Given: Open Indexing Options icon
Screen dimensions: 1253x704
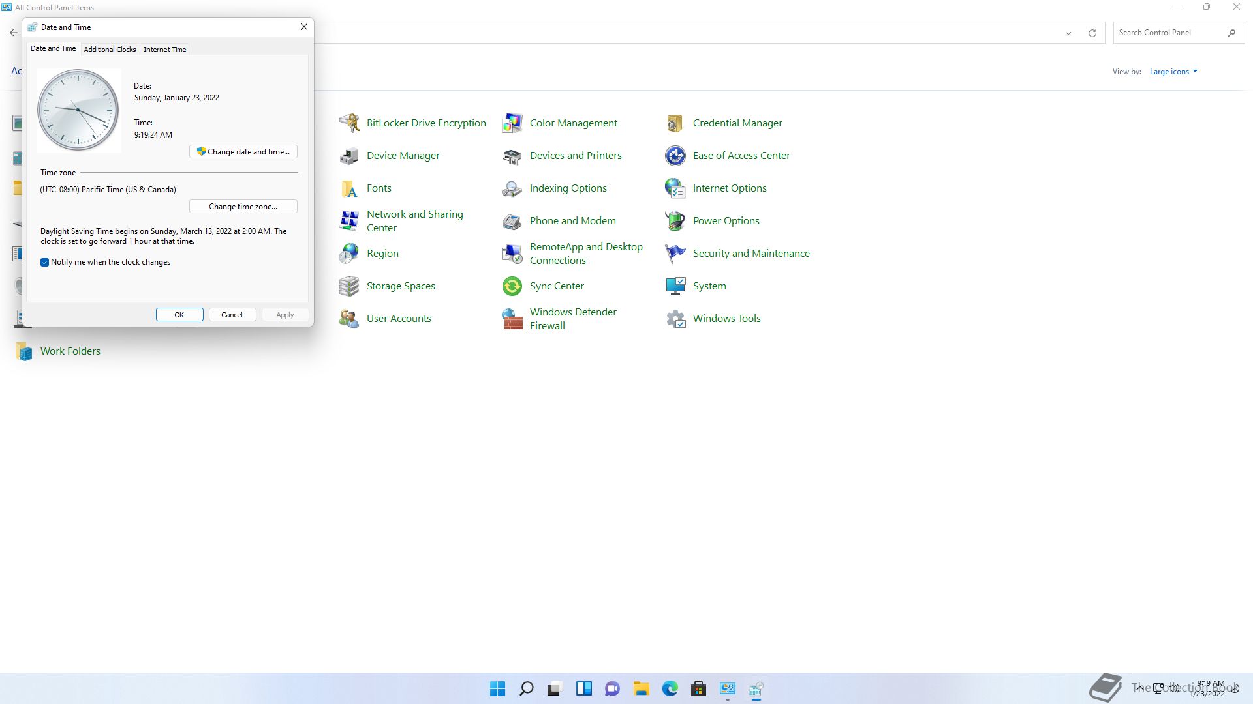Looking at the screenshot, I should tap(512, 188).
